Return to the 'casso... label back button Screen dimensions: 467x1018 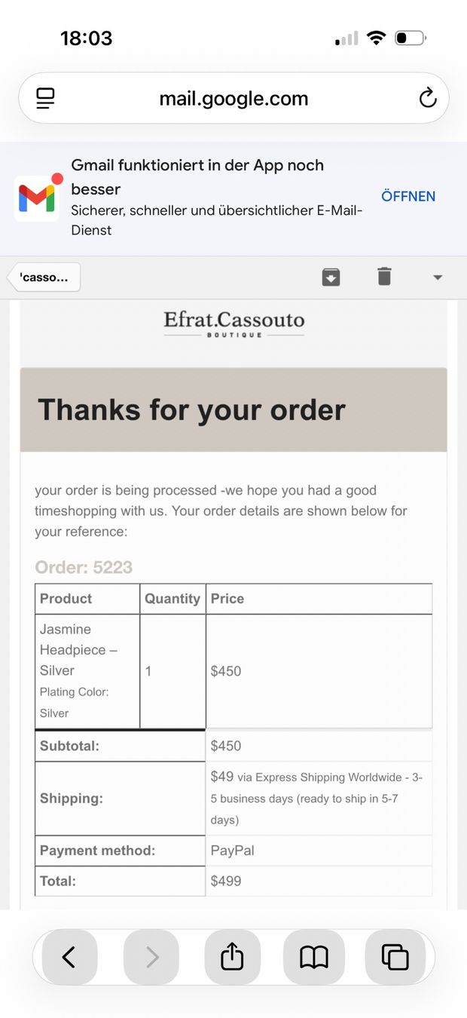[44, 277]
